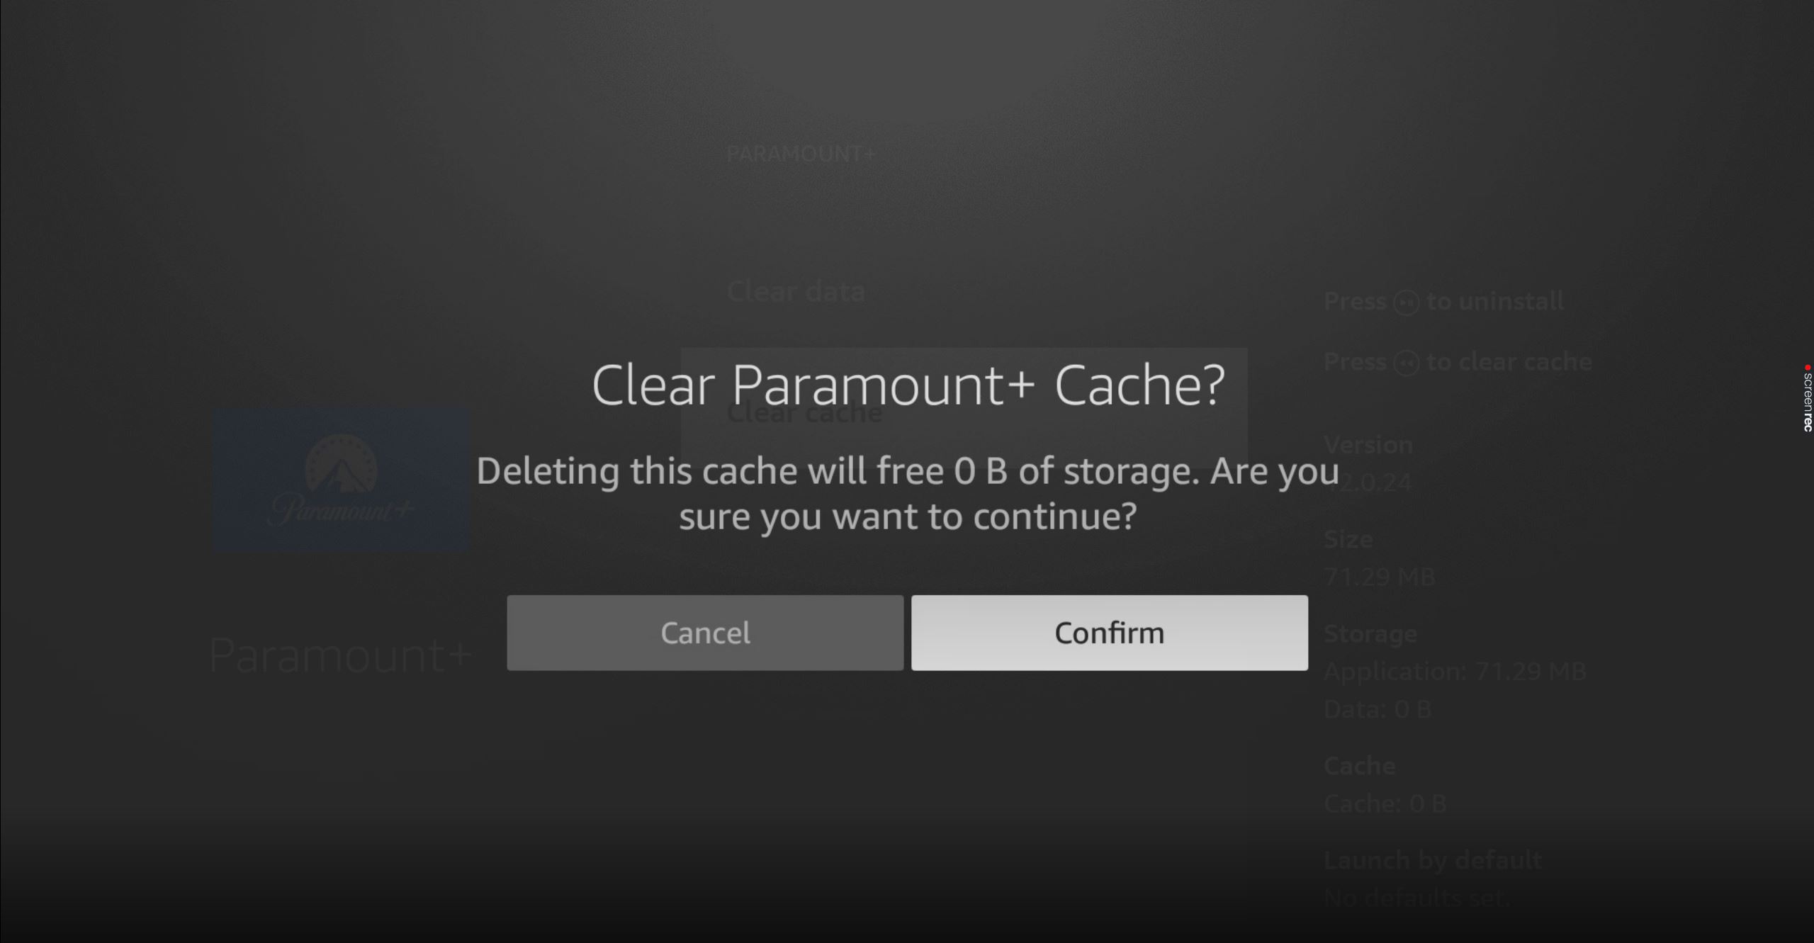This screenshot has height=943, width=1814.
Task: Click the 'Clear Paramount+ Cache?' dialog title
Action: (908, 386)
